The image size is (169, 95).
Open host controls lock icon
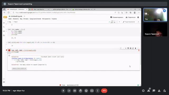tap(164, 91)
